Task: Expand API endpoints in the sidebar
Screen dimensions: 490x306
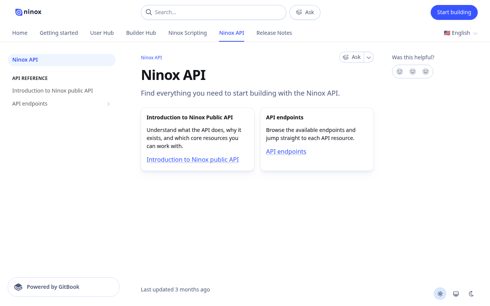Action: coord(108,104)
